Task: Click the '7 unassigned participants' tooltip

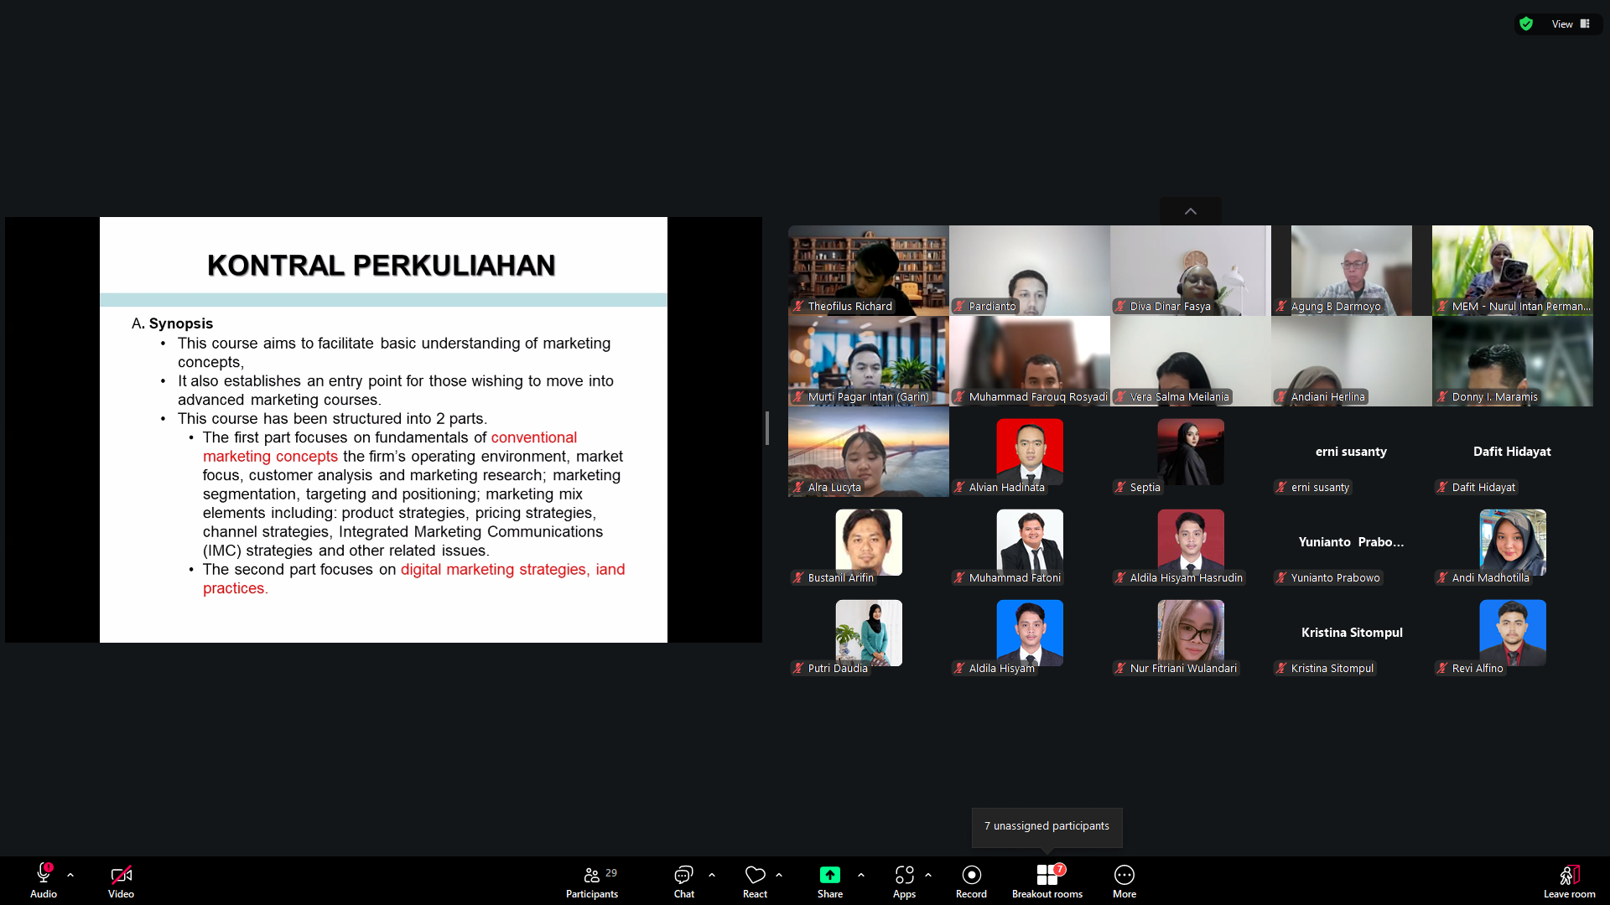Action: (x=1046, y=826)
